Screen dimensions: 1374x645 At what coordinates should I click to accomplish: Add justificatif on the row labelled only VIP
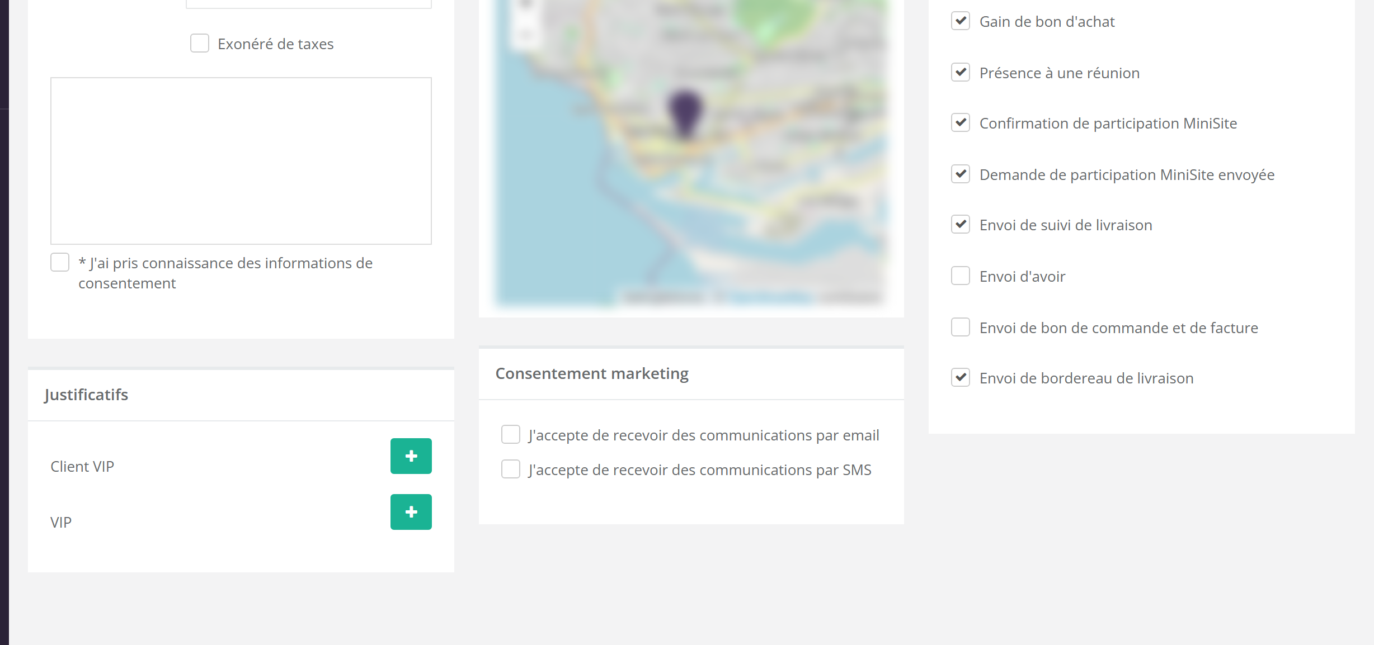pyautogui.click(x=411, y=512)
